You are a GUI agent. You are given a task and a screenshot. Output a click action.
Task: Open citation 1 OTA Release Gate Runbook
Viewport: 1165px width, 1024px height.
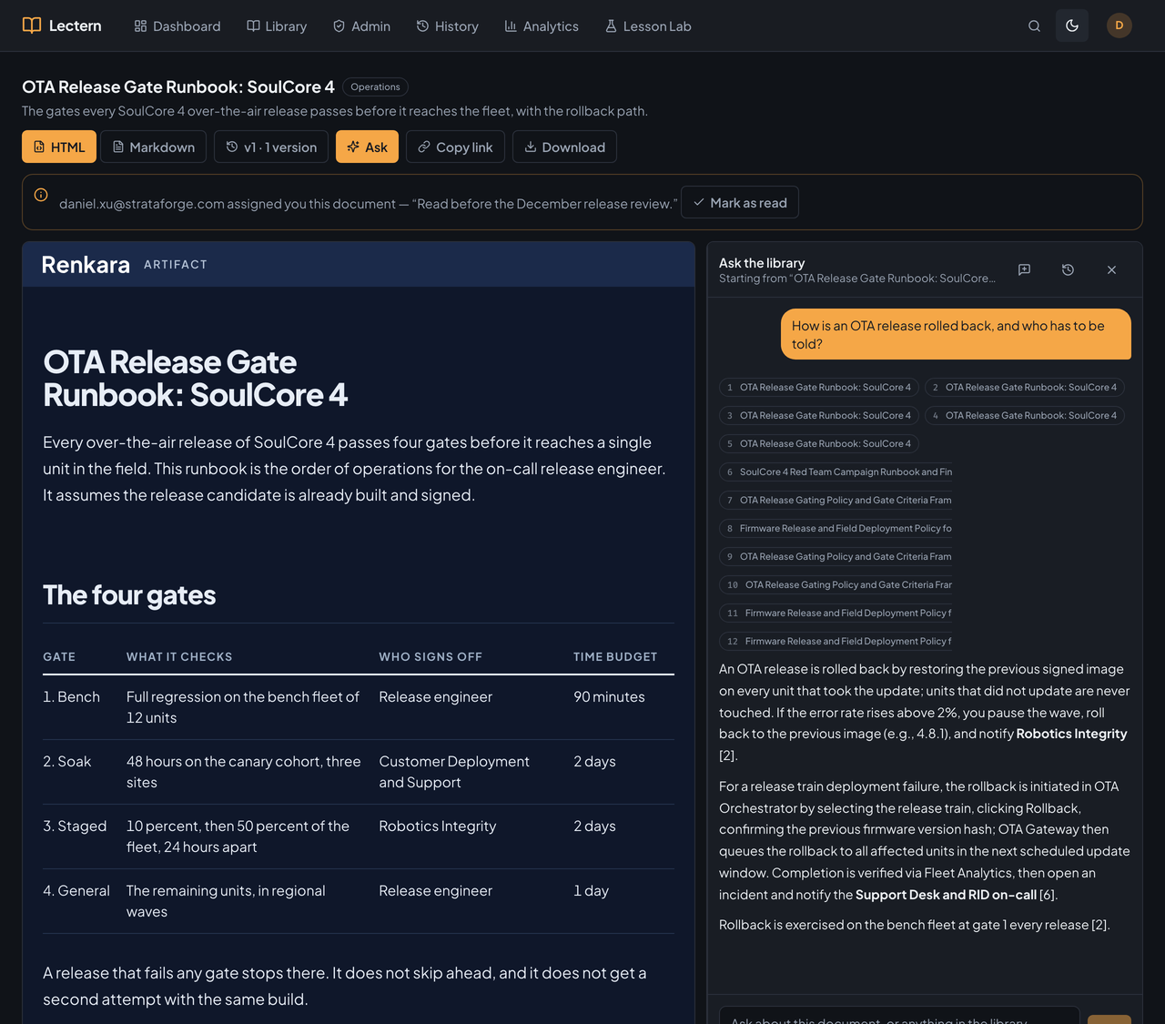(x=819, y=388)
